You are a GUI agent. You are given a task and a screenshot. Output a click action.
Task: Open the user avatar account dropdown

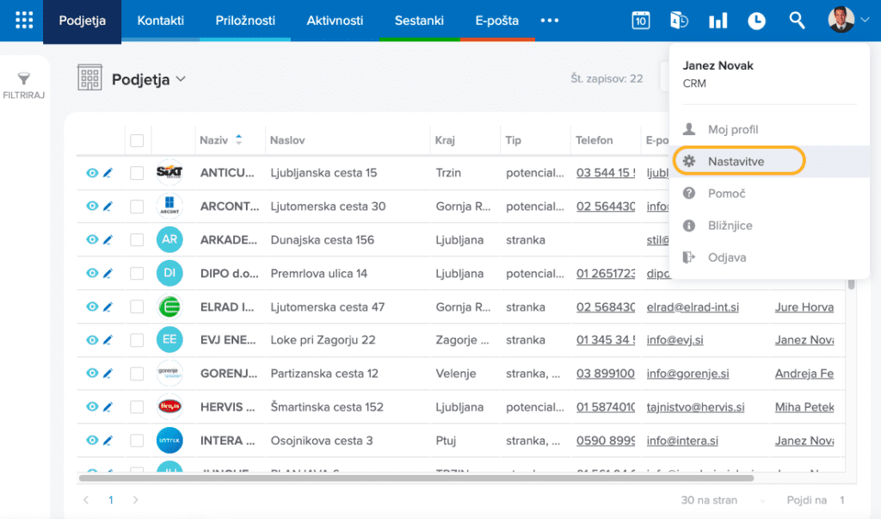point(848,21)
